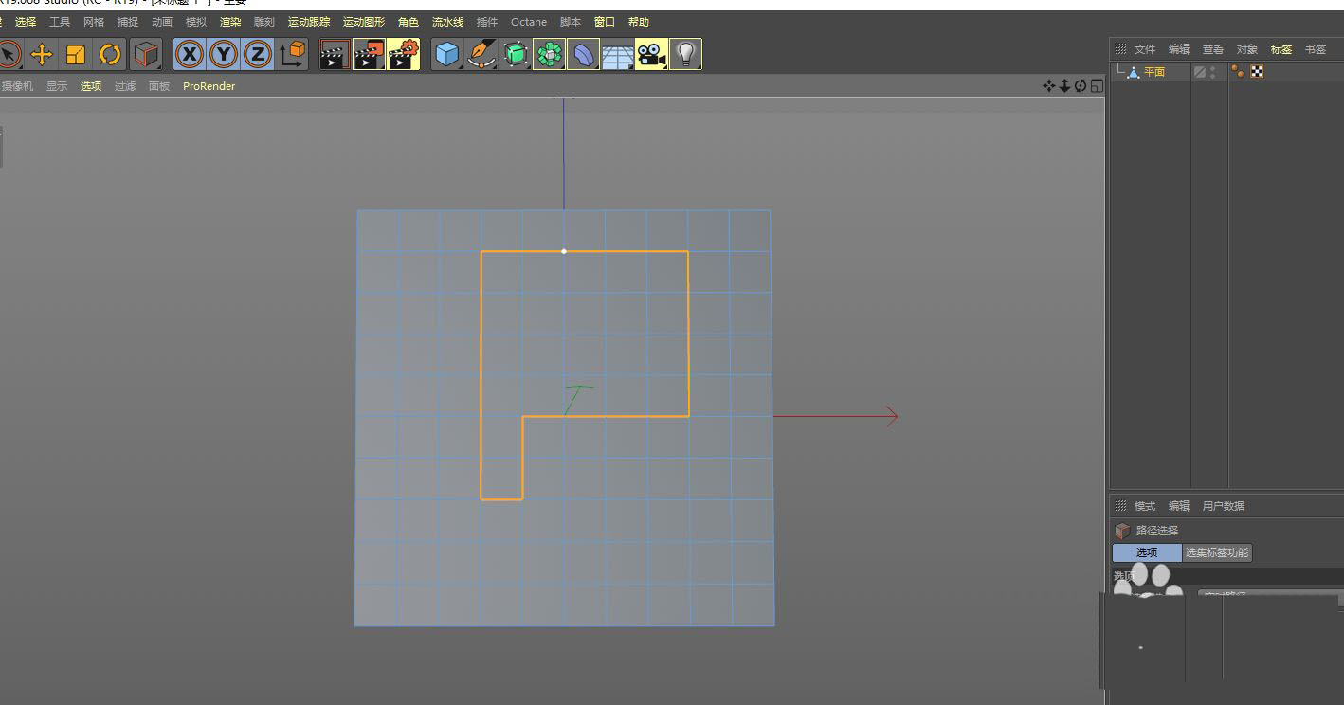Open Edit Render Settings gear clapperboard
Viewport: 1344px width, 705px height.
click(x=404, y=55)
